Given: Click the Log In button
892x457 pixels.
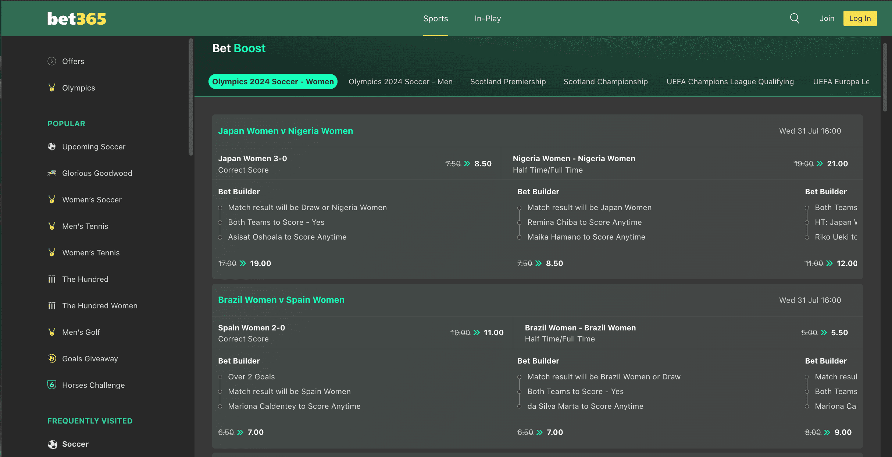Looking at the screenshot, I should tap(860, 18).
